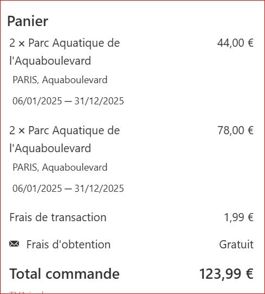Click the l'Aquaboulevard line of the first item
The height and width of the screenshot is (294, 265).
pos(50,61)
